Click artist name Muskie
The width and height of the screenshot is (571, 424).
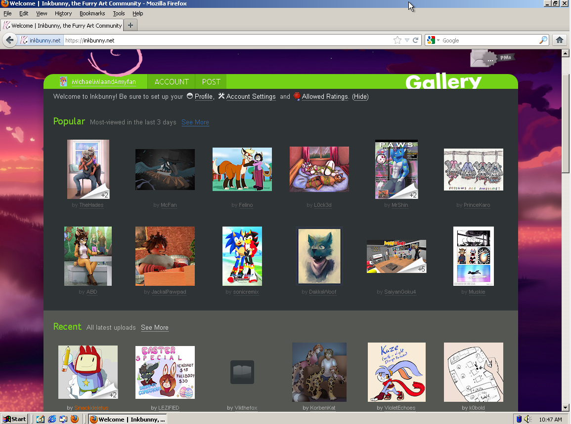pos(477,292)
